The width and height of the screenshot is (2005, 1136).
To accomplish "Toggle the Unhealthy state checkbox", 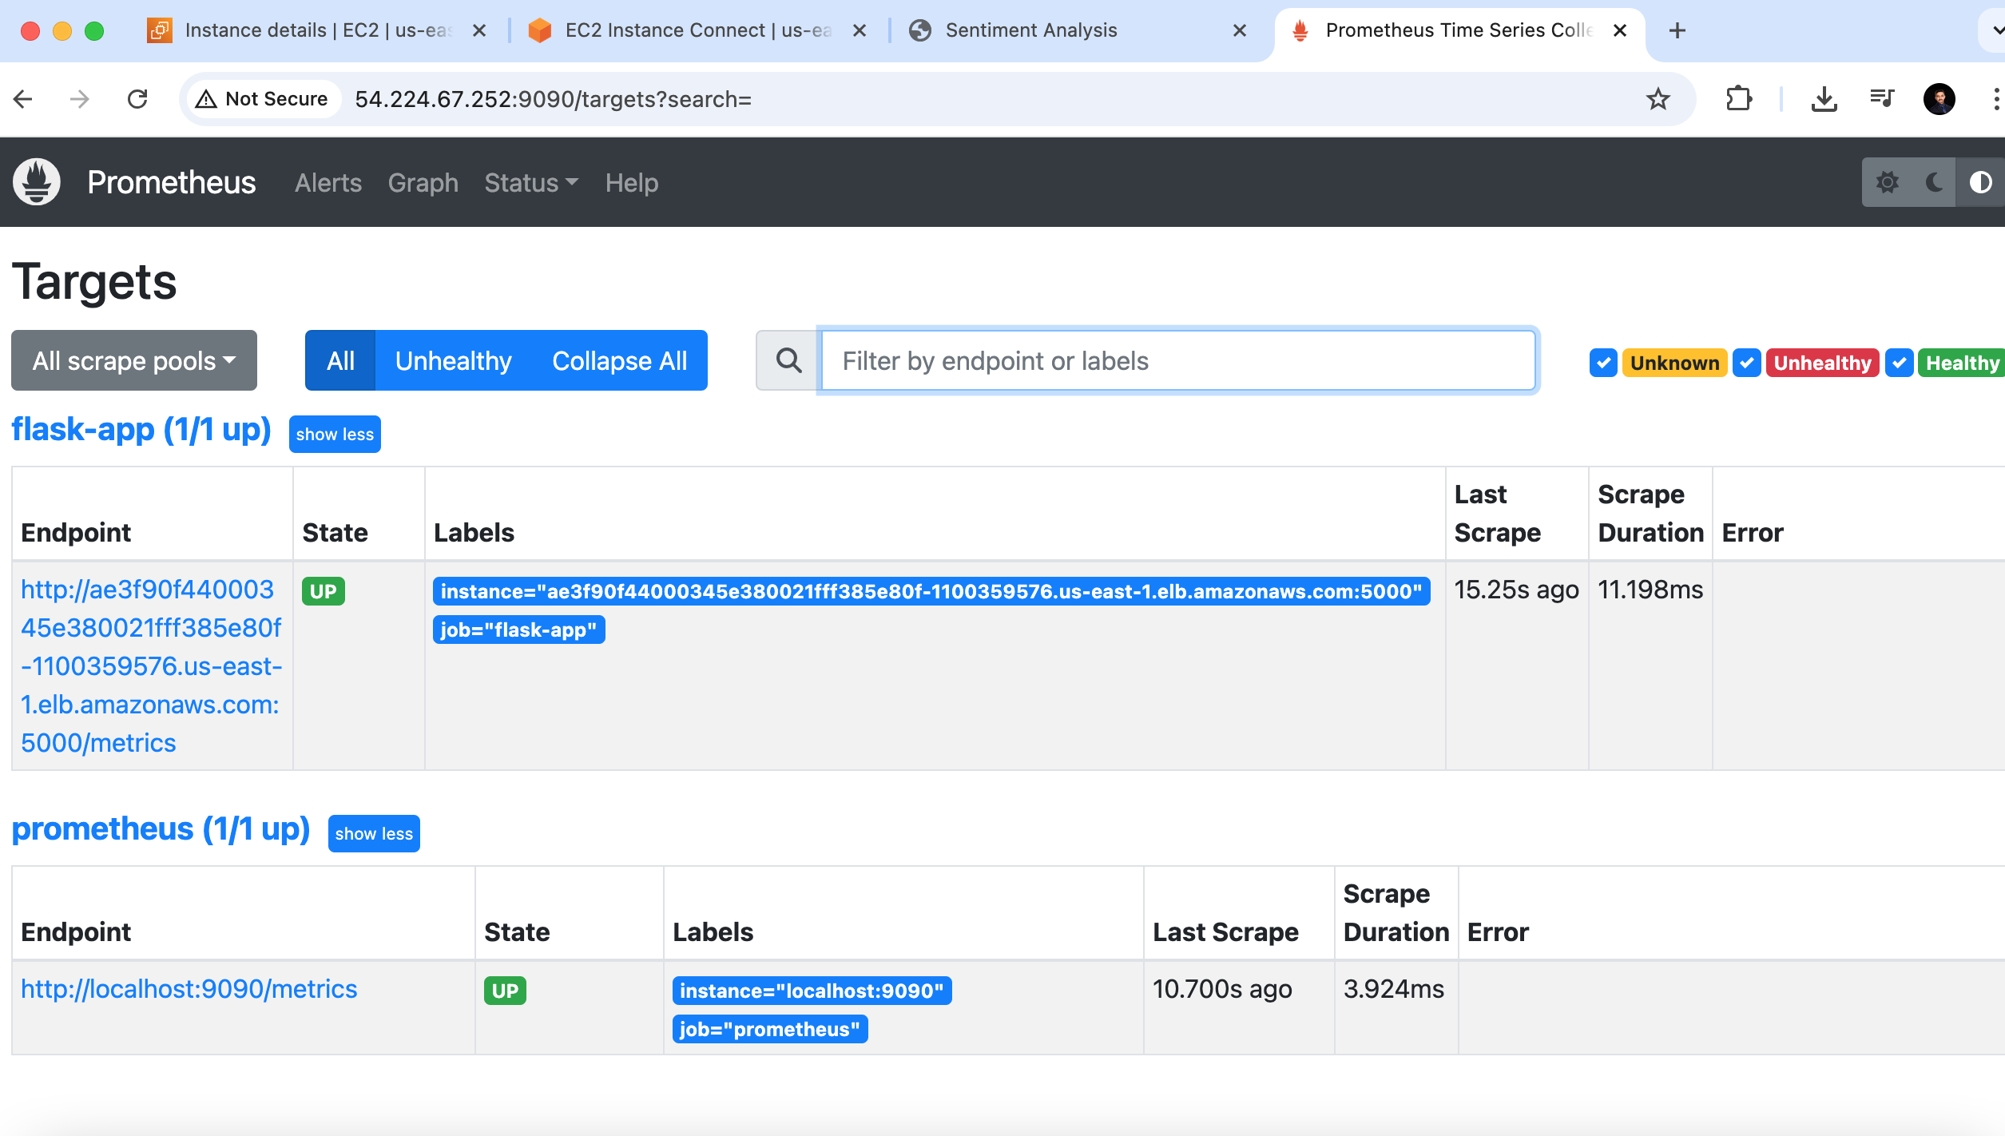I will click(x=1746, y=363).
